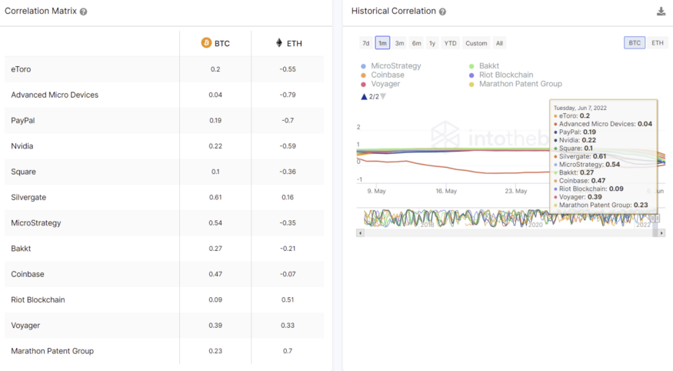Click eToro ETH value -0.55
Image resolution: width=673 pixels, height=371 pixels.
click(x=288, y=69)
